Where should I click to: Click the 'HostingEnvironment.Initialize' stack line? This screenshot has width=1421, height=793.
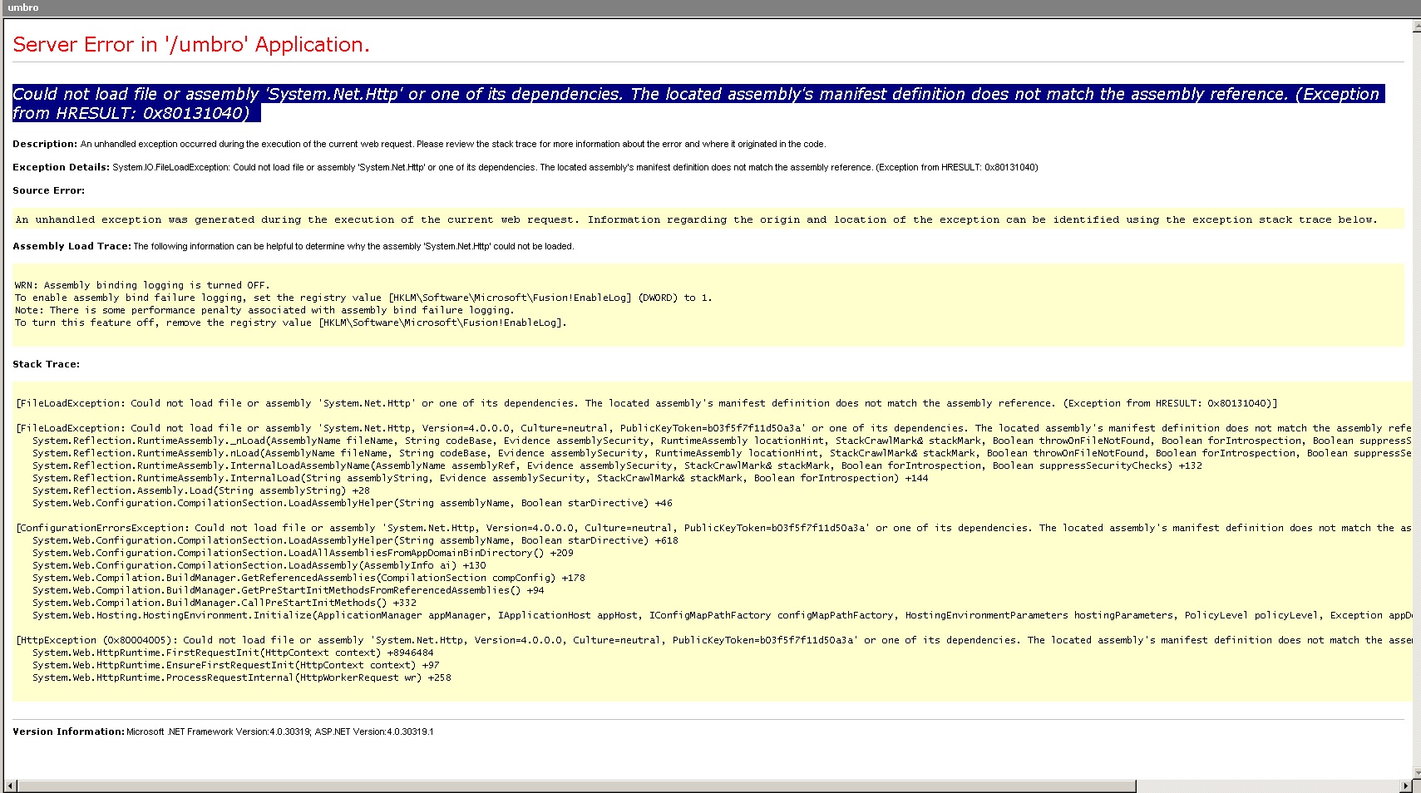[x=722, y=615]
